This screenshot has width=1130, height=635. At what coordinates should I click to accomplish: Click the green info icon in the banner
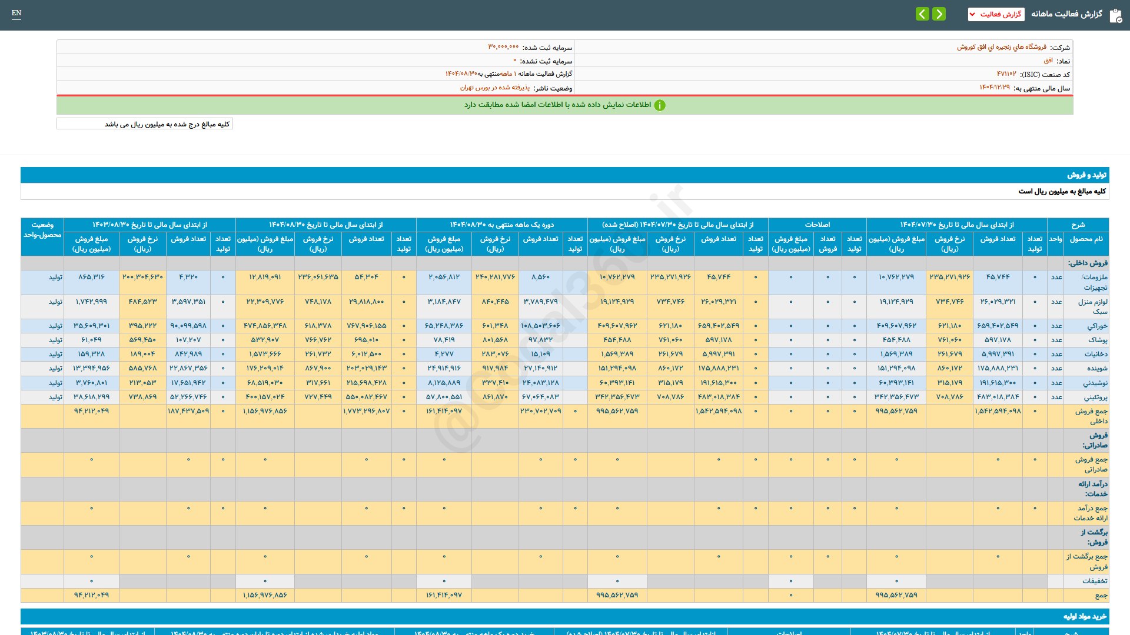pos(660,105)
